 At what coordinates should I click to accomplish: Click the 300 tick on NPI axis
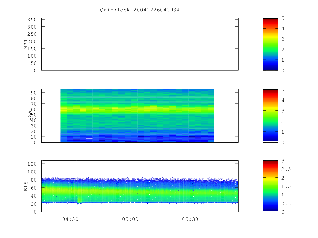(32, 27)
